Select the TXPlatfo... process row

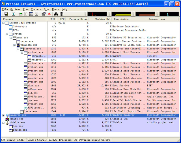[x=90, y=56]
